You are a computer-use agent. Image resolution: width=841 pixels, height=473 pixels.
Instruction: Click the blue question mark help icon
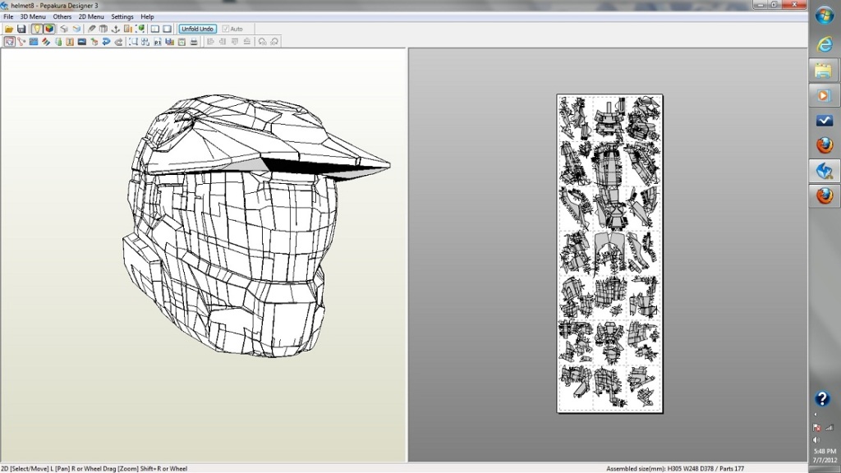tap(822, 398)
